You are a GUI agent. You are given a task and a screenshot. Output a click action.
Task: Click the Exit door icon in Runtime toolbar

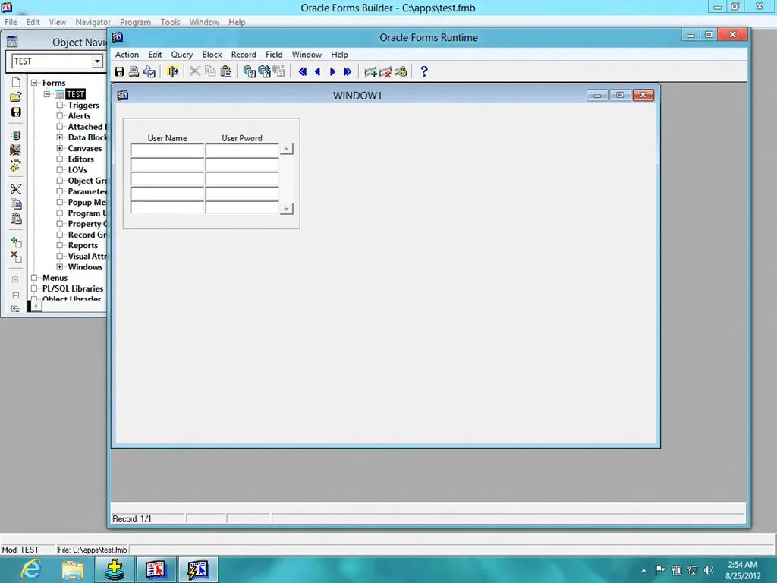coord(173,71)
